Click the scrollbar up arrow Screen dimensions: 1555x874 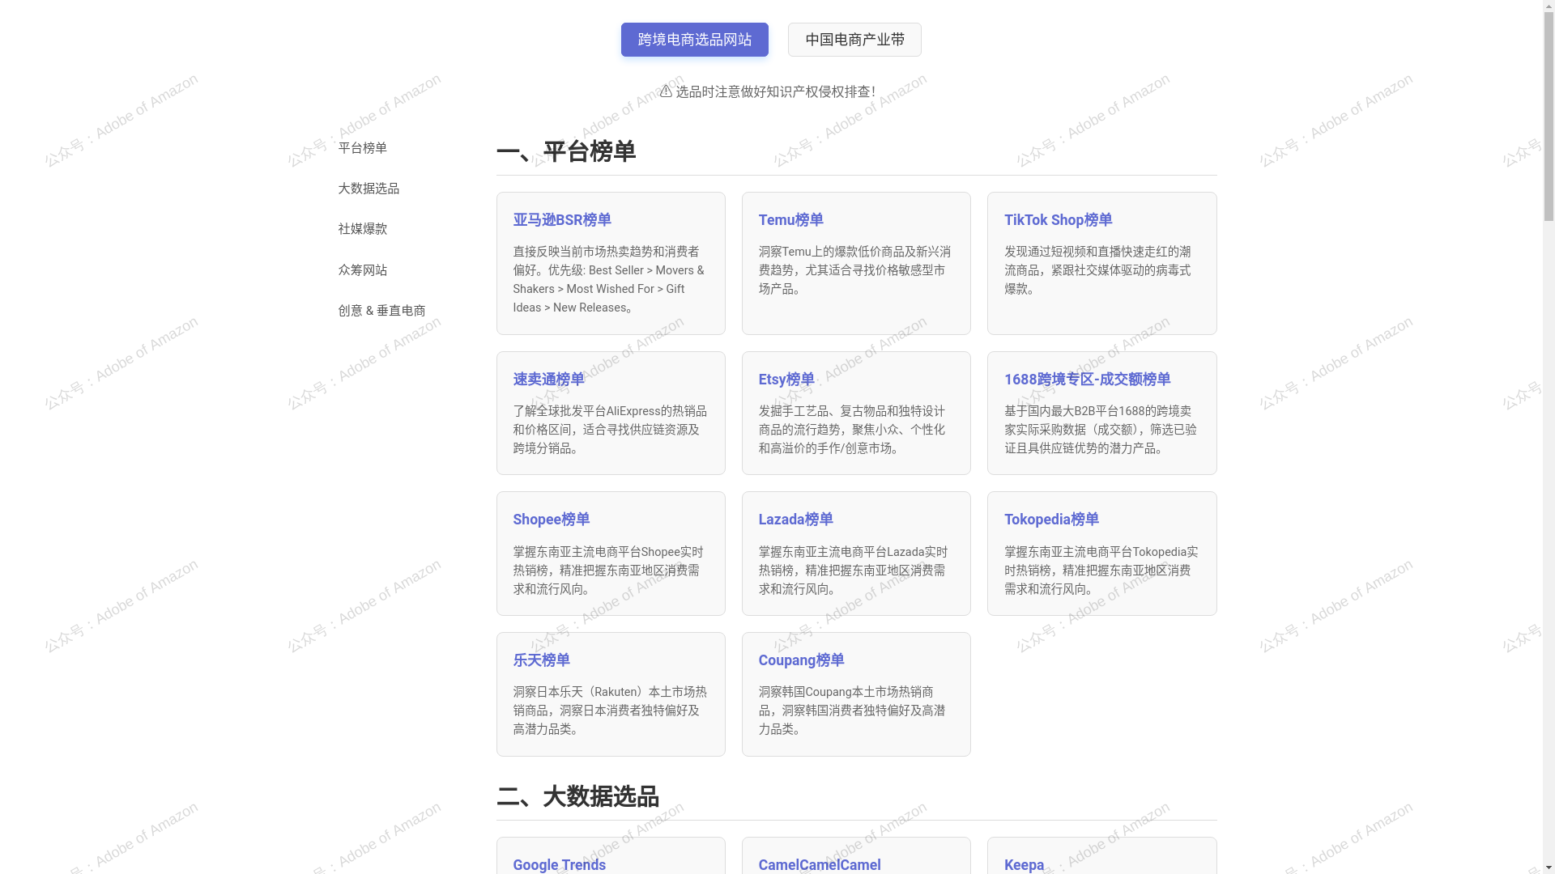pyautogui.click(x=1549, y=6)
